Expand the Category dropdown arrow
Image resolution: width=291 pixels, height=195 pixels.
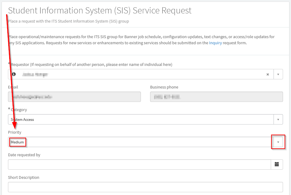click(x=278, y=119)
